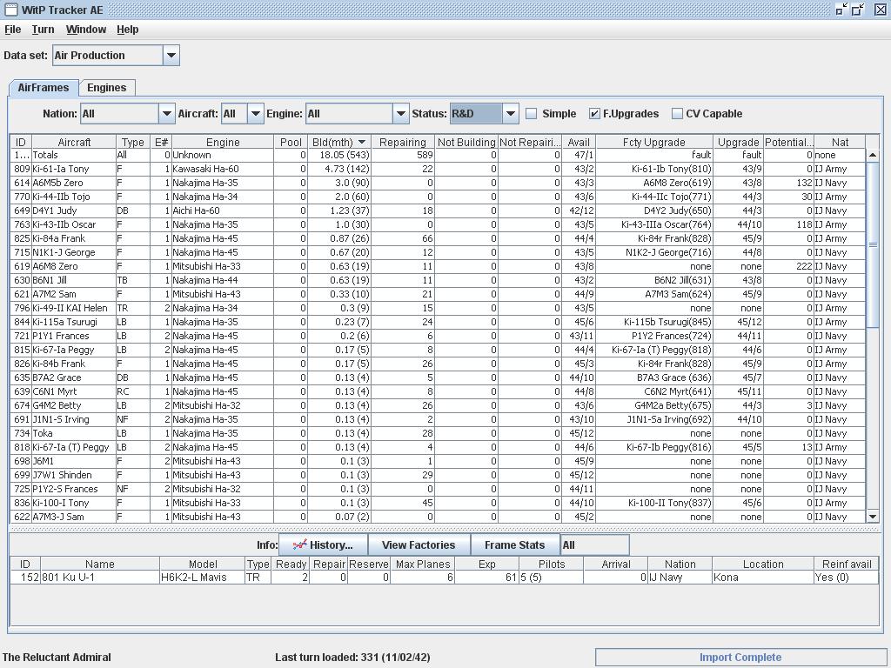Click the WitP Tracker AE title bar icon
This screenshot has width=891, height=668.
point(10,10)
